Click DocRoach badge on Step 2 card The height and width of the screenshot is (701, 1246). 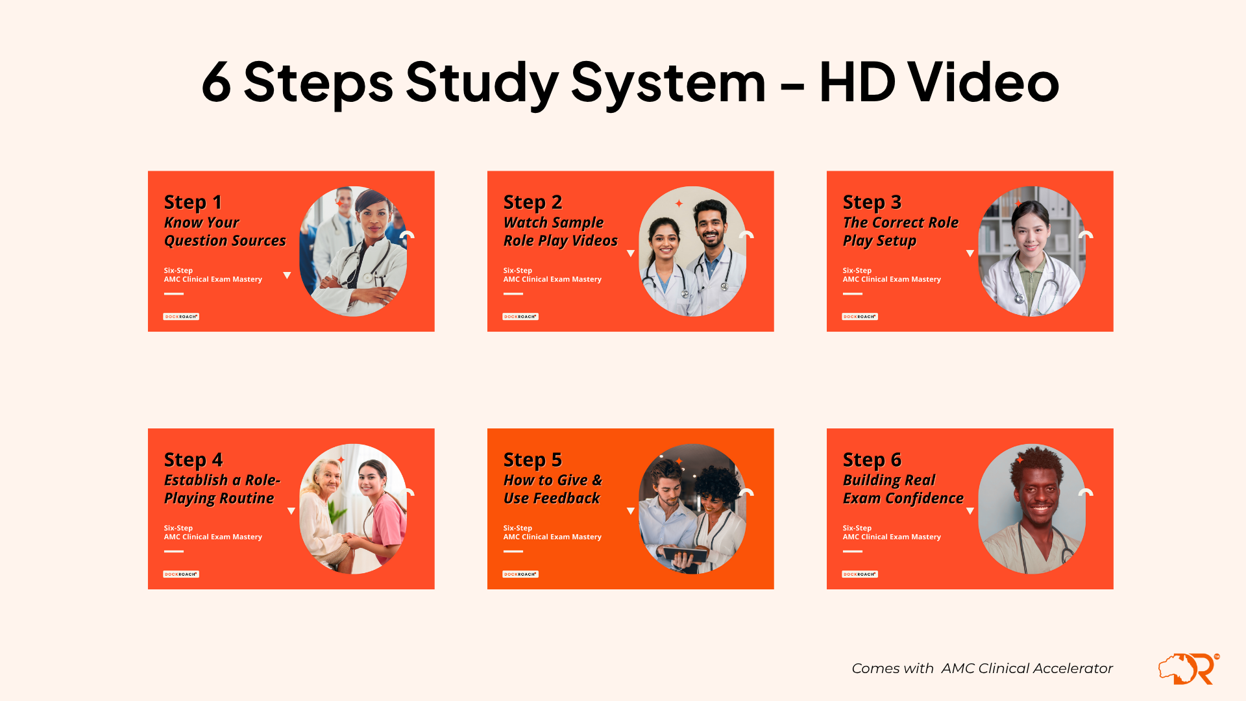pyautogui.click(x=520, y=317)
